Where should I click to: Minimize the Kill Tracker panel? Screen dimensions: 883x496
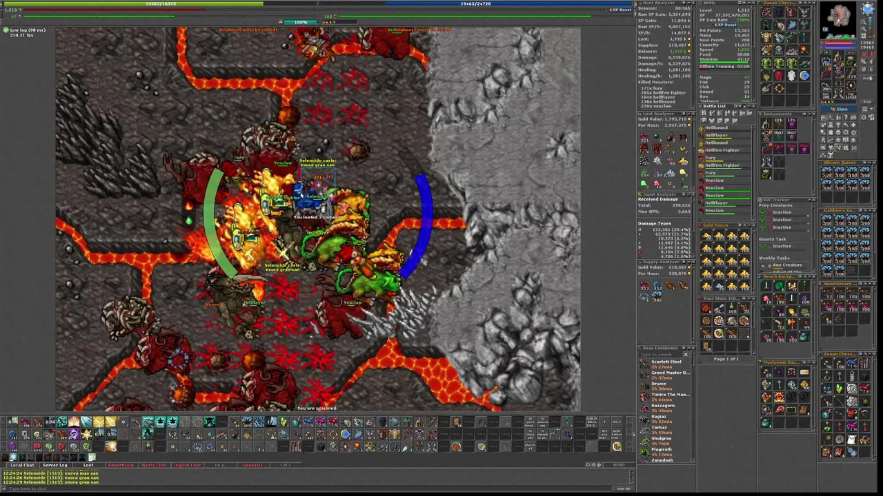click(x=809, y=200)
